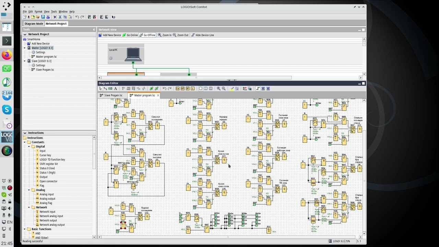Viewport: 439px width, 247px height.
Task: Collapse the Network Project section
Action: [25, 34]
